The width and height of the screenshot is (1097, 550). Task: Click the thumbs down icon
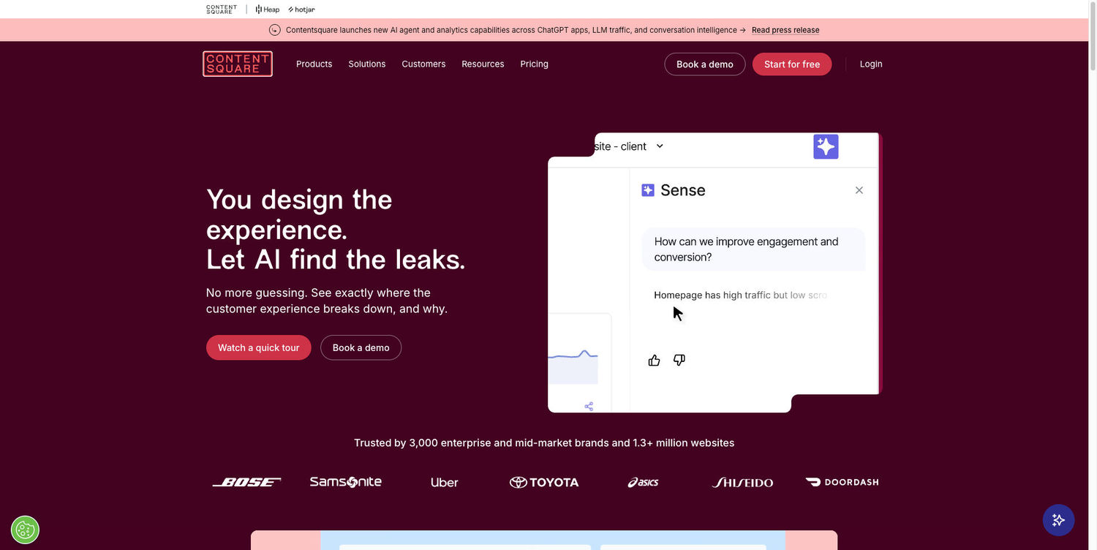tap(679, 360)
